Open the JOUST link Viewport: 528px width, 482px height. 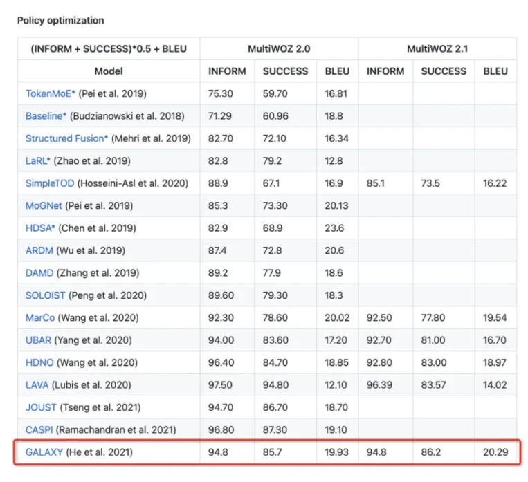(41, 407)
